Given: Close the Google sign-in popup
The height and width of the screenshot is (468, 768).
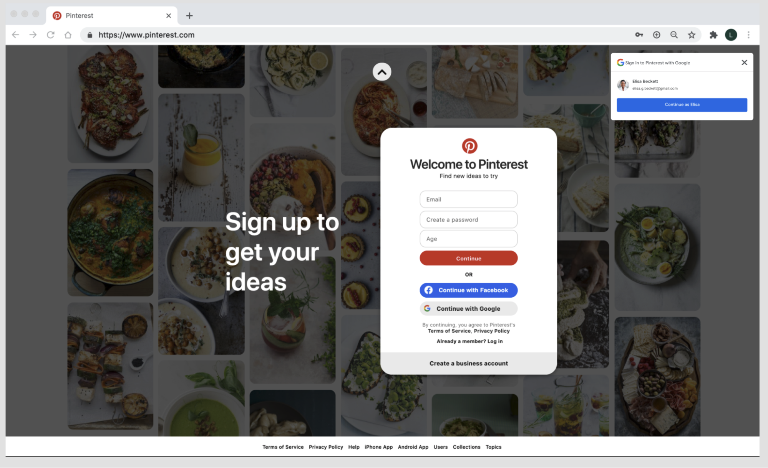Looking at the screenshot, I should pos(744,62).
